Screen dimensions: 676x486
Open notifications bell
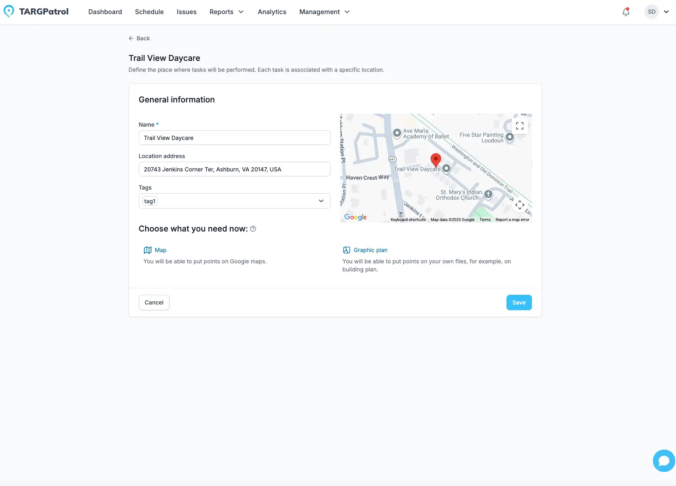pyautogui.click(x=626, y=12)
